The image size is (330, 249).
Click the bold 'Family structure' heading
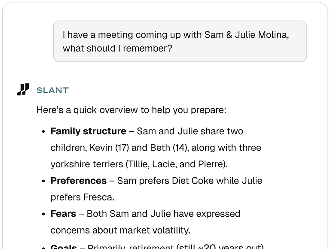pos(89,131)
